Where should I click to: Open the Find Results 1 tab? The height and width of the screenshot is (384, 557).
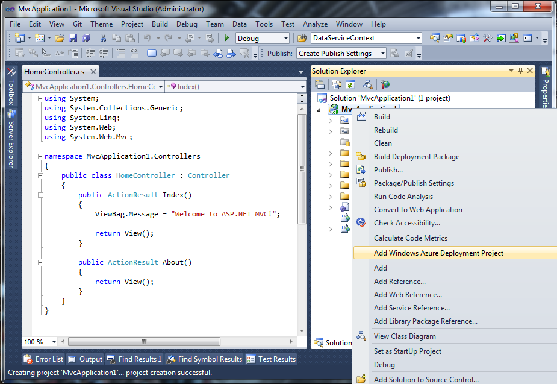(x=134, y=359)
